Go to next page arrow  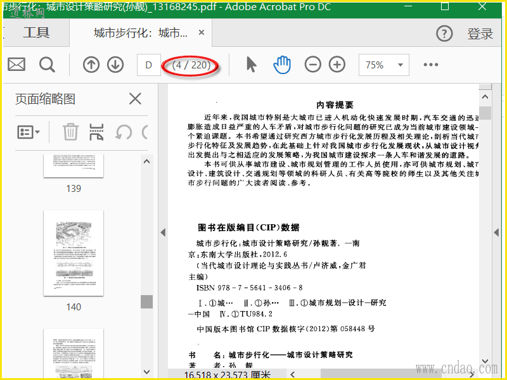tap(115, 65)
